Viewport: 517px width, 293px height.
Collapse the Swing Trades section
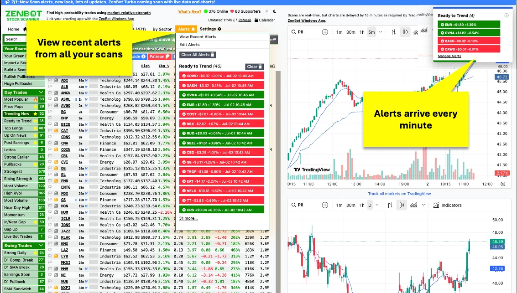click(x=41, y=246)
